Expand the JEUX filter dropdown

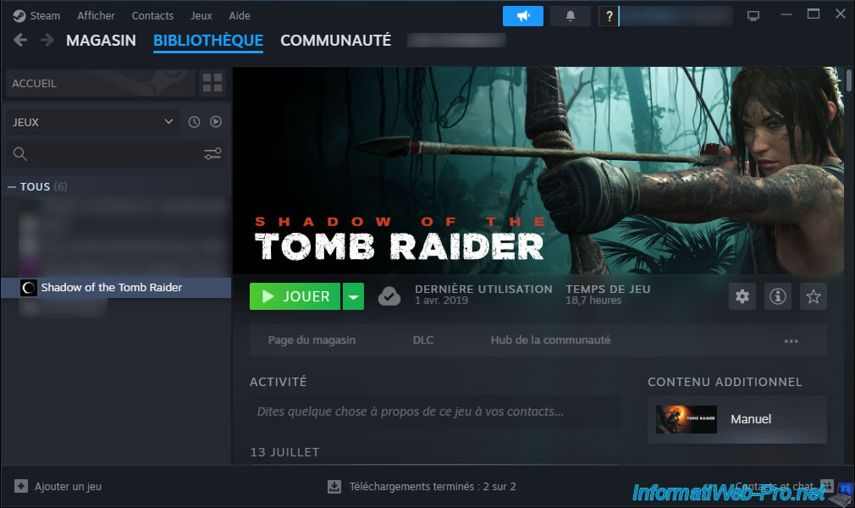(93, 122)
